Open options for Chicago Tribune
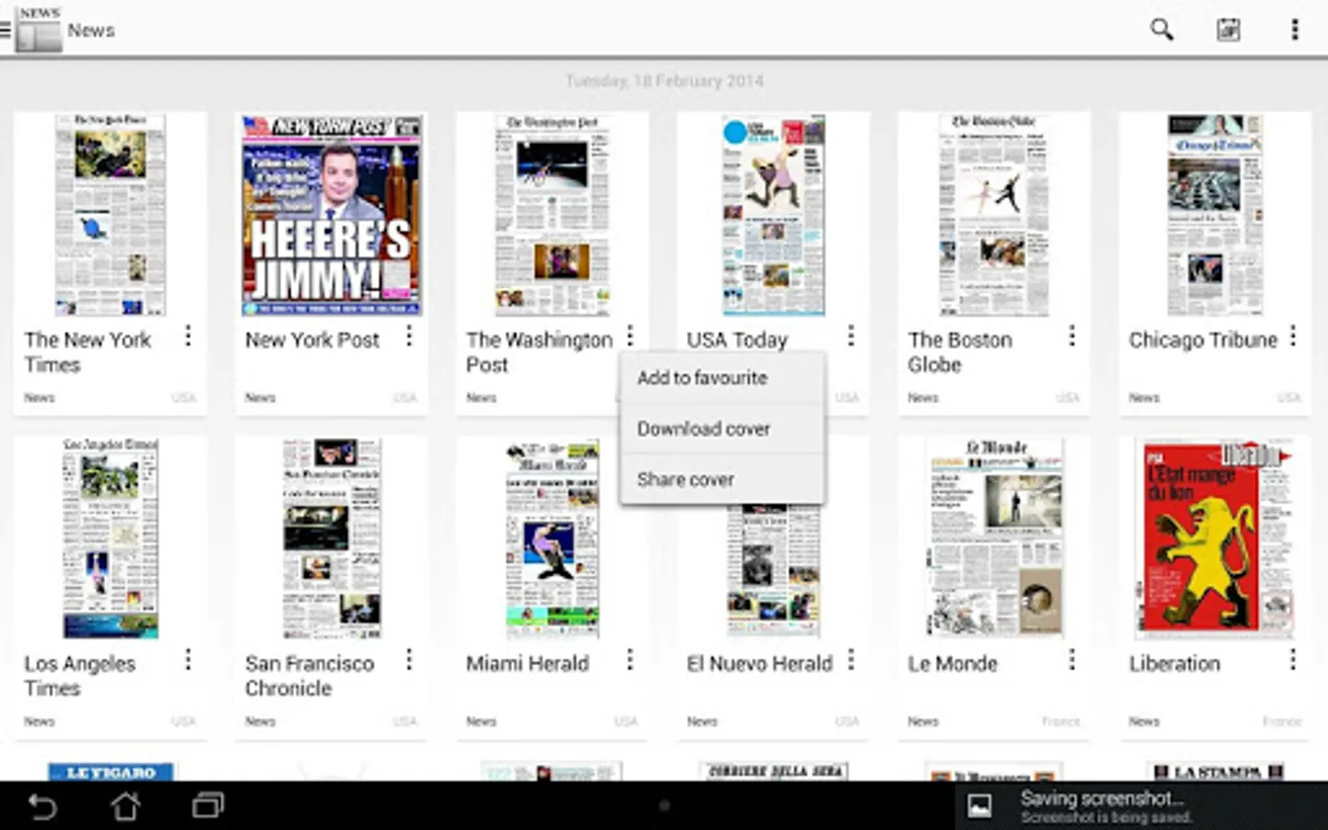Viewport: 1328px width, 830px height. coord(1293,336)
